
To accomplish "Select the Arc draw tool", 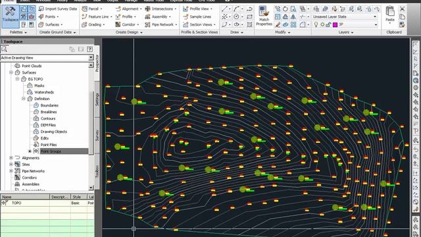I will (x=236, y=9).
